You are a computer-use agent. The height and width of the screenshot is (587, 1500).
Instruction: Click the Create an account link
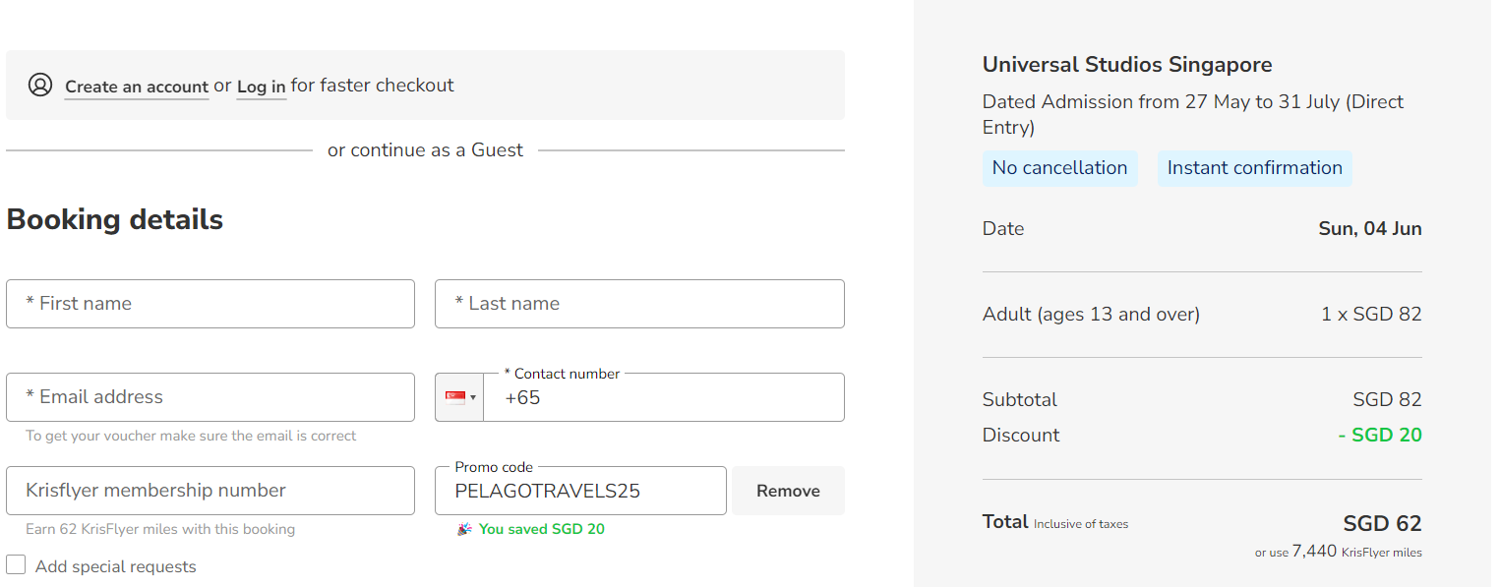(x=137, y=87)
